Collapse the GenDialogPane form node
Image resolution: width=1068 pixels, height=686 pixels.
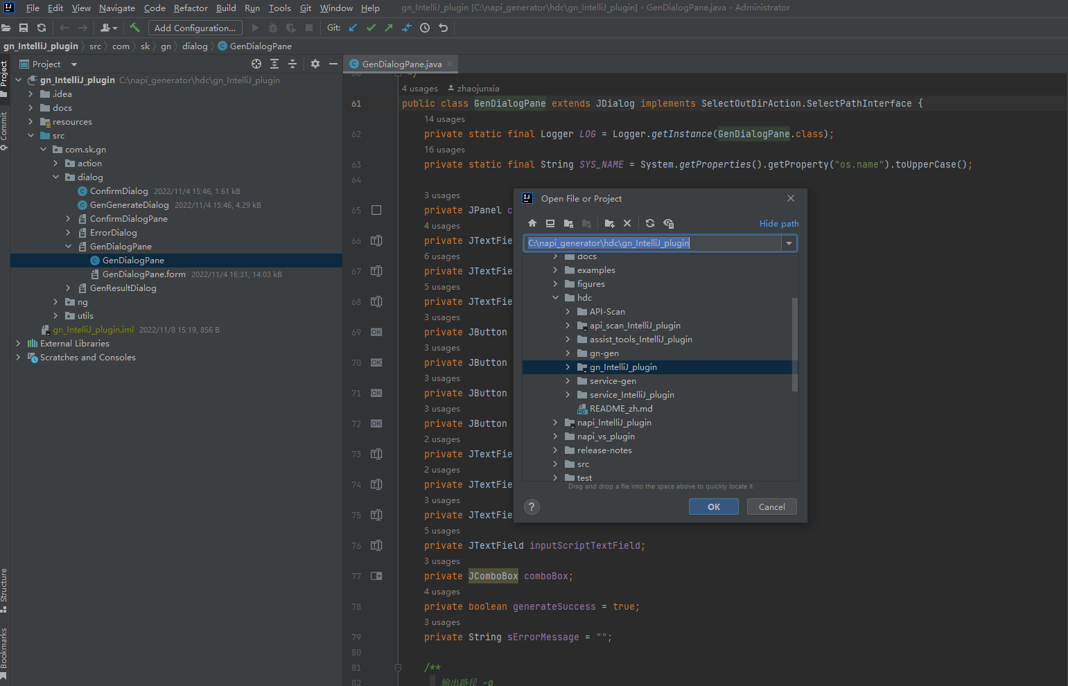[69, 247]
